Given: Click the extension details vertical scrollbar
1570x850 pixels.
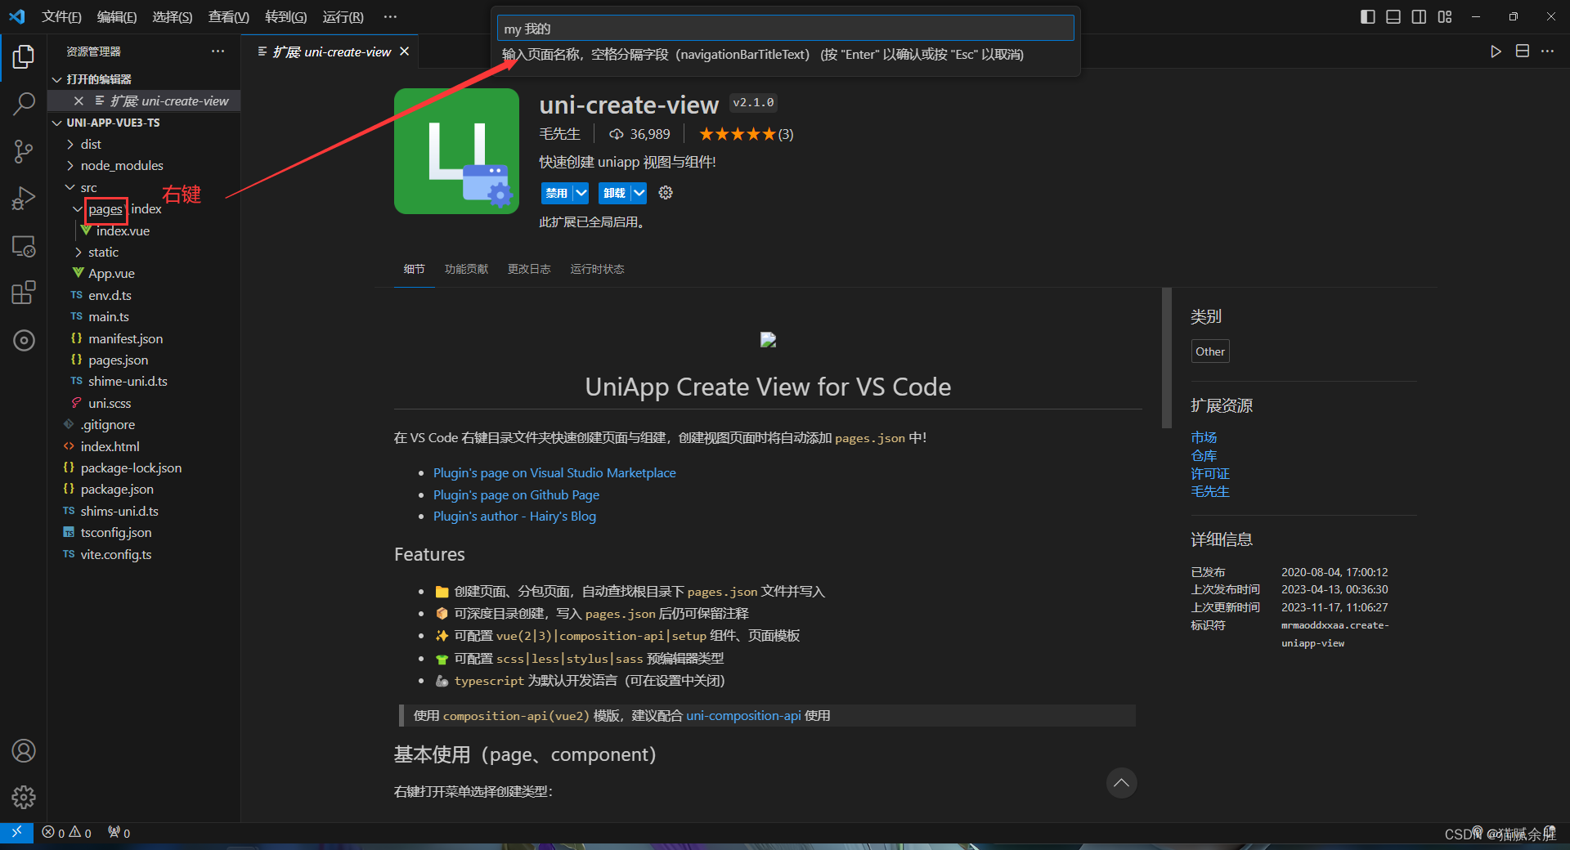Looking at the screenshot, I should (x=1167, y=358).
